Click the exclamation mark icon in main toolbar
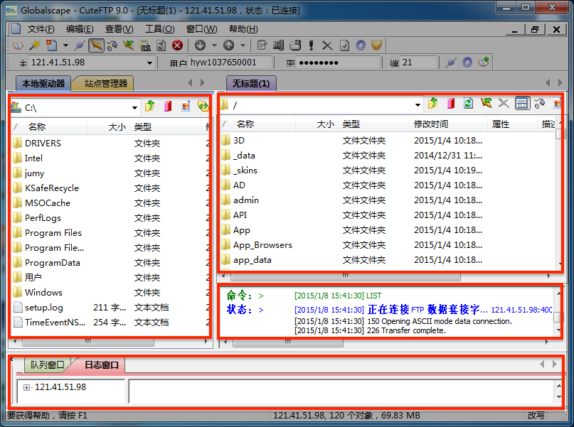The height and width of the screenshot is (427, 574). [x=311, y=45]
